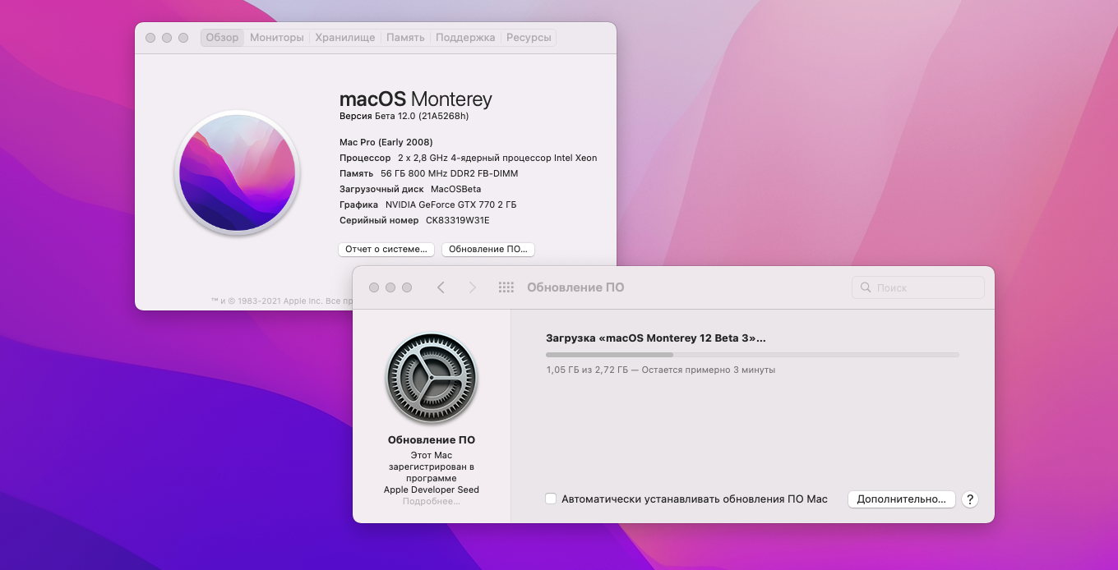Go forward with the right chevron arrow
This screenshot has width=1118, height=570.
click(x=472, y=287)
